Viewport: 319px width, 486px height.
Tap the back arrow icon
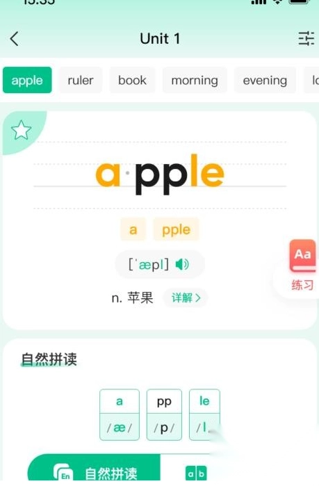(x=14, y=39)
